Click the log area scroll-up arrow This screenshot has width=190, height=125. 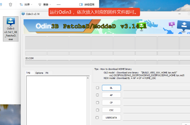(88, 78)
